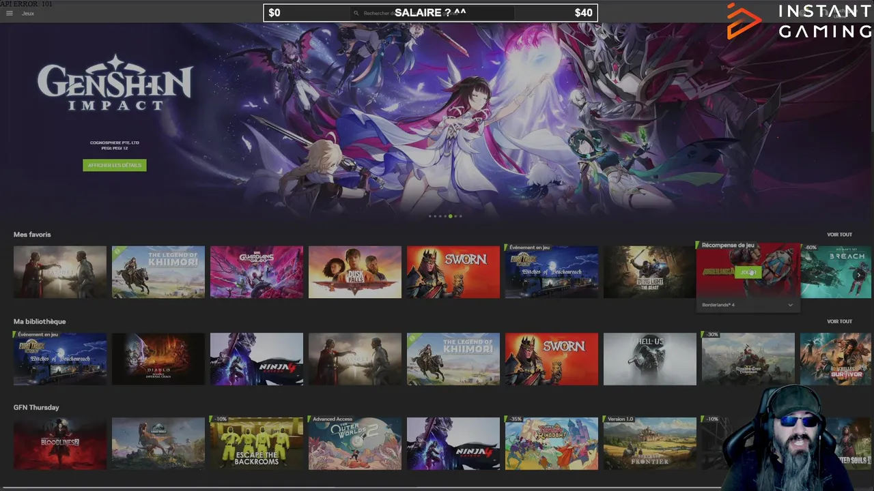Viewport: 874px width, 491px height.
Task: Open the hamburger menu icon
Action: tap(10, 13)
